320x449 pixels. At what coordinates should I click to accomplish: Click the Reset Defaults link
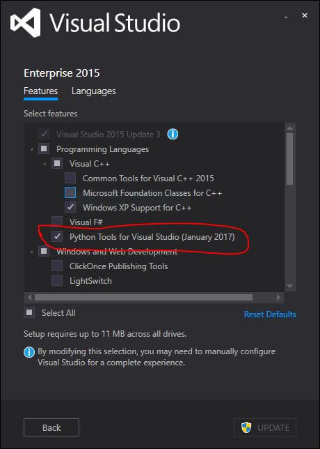[270, 314]
